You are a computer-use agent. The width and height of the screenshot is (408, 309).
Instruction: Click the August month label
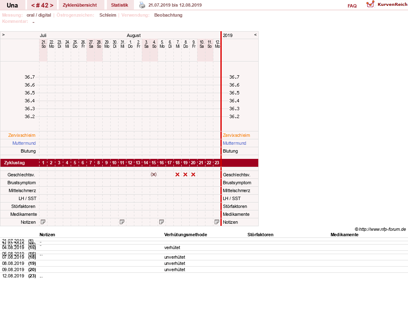(x=134, y=35)
